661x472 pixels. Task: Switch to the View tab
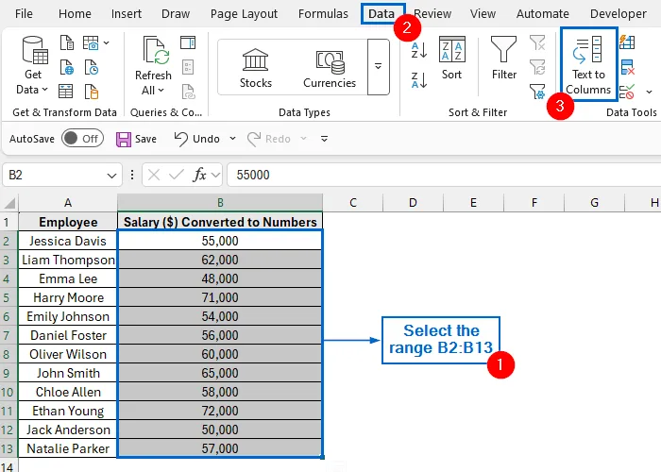pyautogui.click(x=483, y=14)
